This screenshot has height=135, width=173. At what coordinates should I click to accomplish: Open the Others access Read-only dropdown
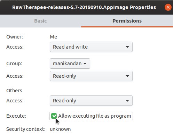point(91,101)
